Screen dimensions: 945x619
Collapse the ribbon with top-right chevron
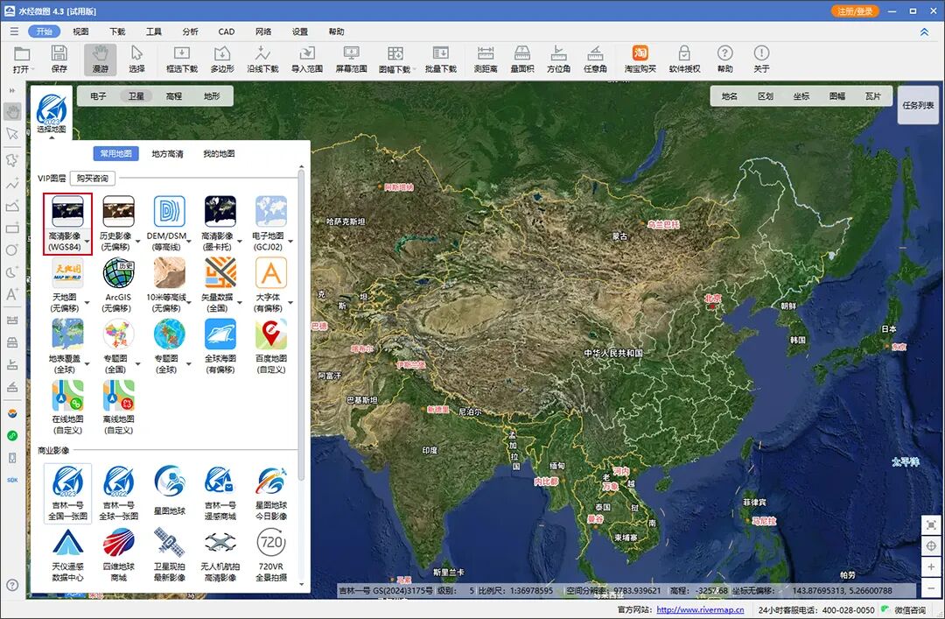pyautogui.click(x=924, y=32)
